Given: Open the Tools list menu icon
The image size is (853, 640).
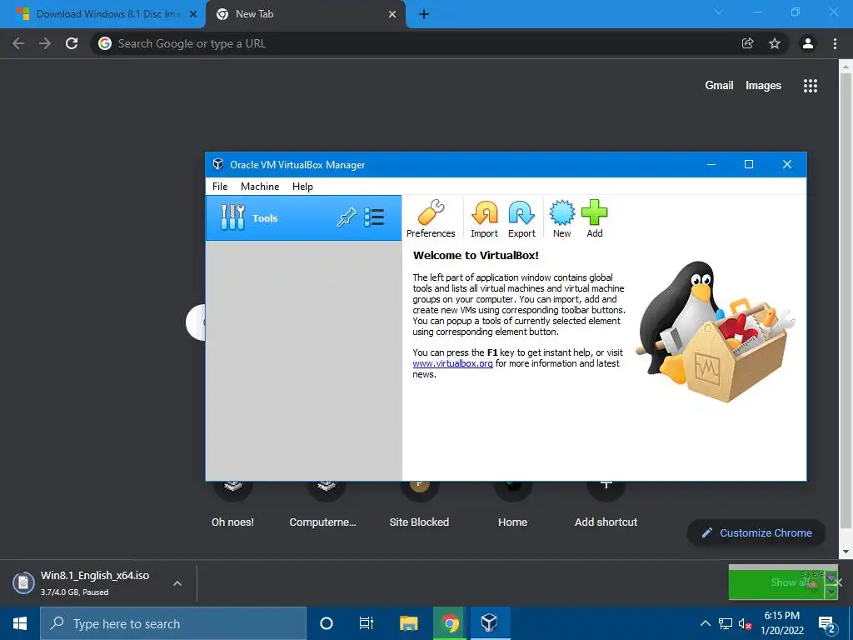Looking at the screenshot, I should click(374, 217).
